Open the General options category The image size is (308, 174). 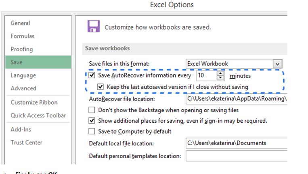pos(21,23)
